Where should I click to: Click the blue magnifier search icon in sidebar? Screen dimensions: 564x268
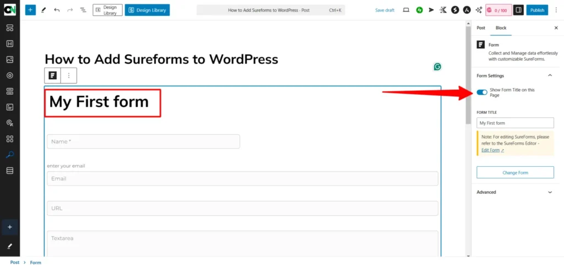[10, 155]
